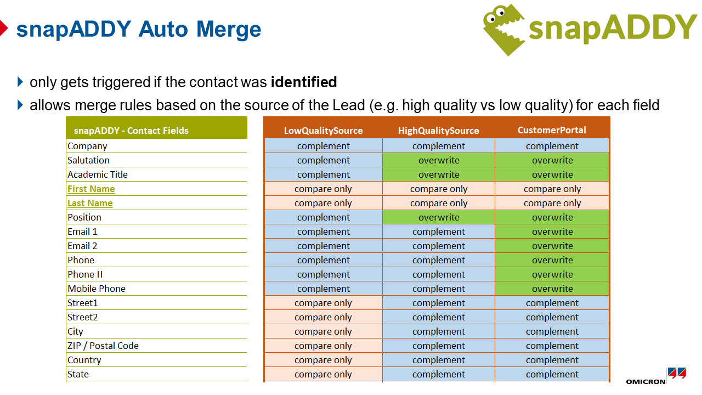
Task: Click Email 1's HighQualitySource complement cell
Action: (439, 232)
